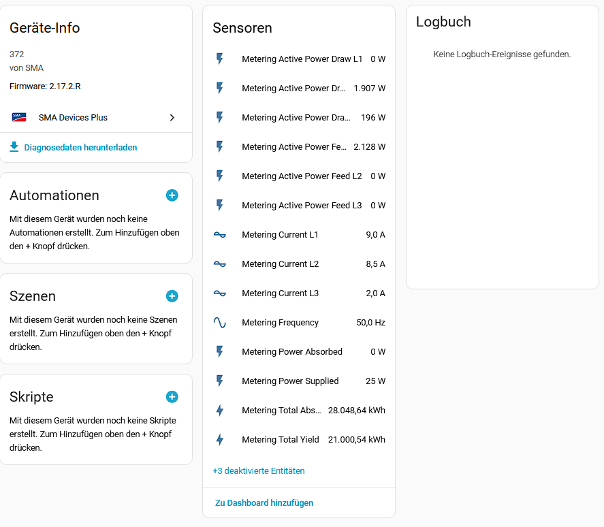
Task: Add a new scene with Szenen plus icon
Action: point(172,296)
